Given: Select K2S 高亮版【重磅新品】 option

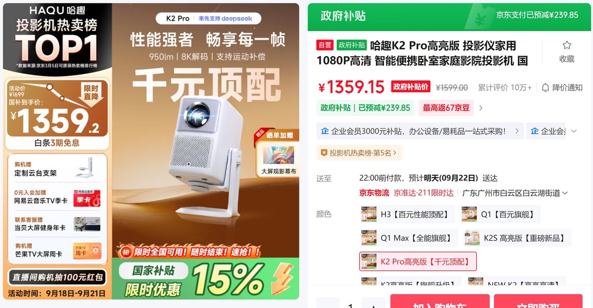Looking at the screenshot, I should click(x=517, y=238).
